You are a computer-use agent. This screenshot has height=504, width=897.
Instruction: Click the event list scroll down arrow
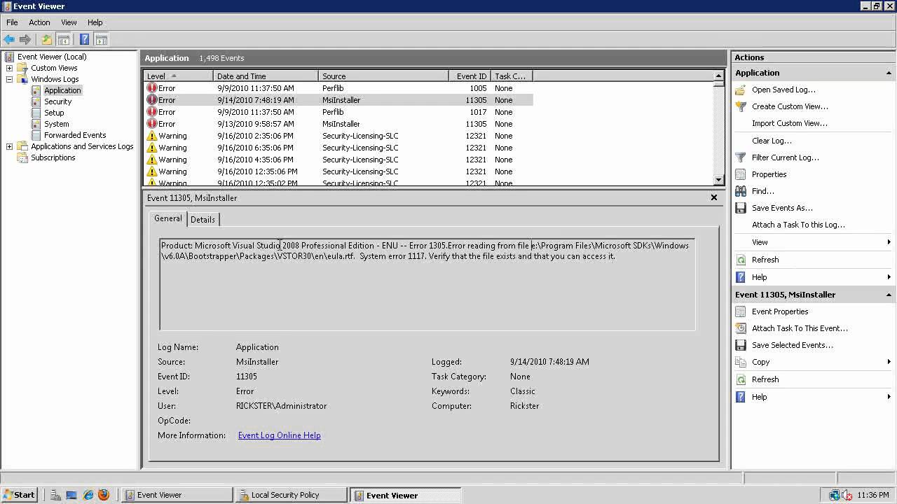[718, 180]
